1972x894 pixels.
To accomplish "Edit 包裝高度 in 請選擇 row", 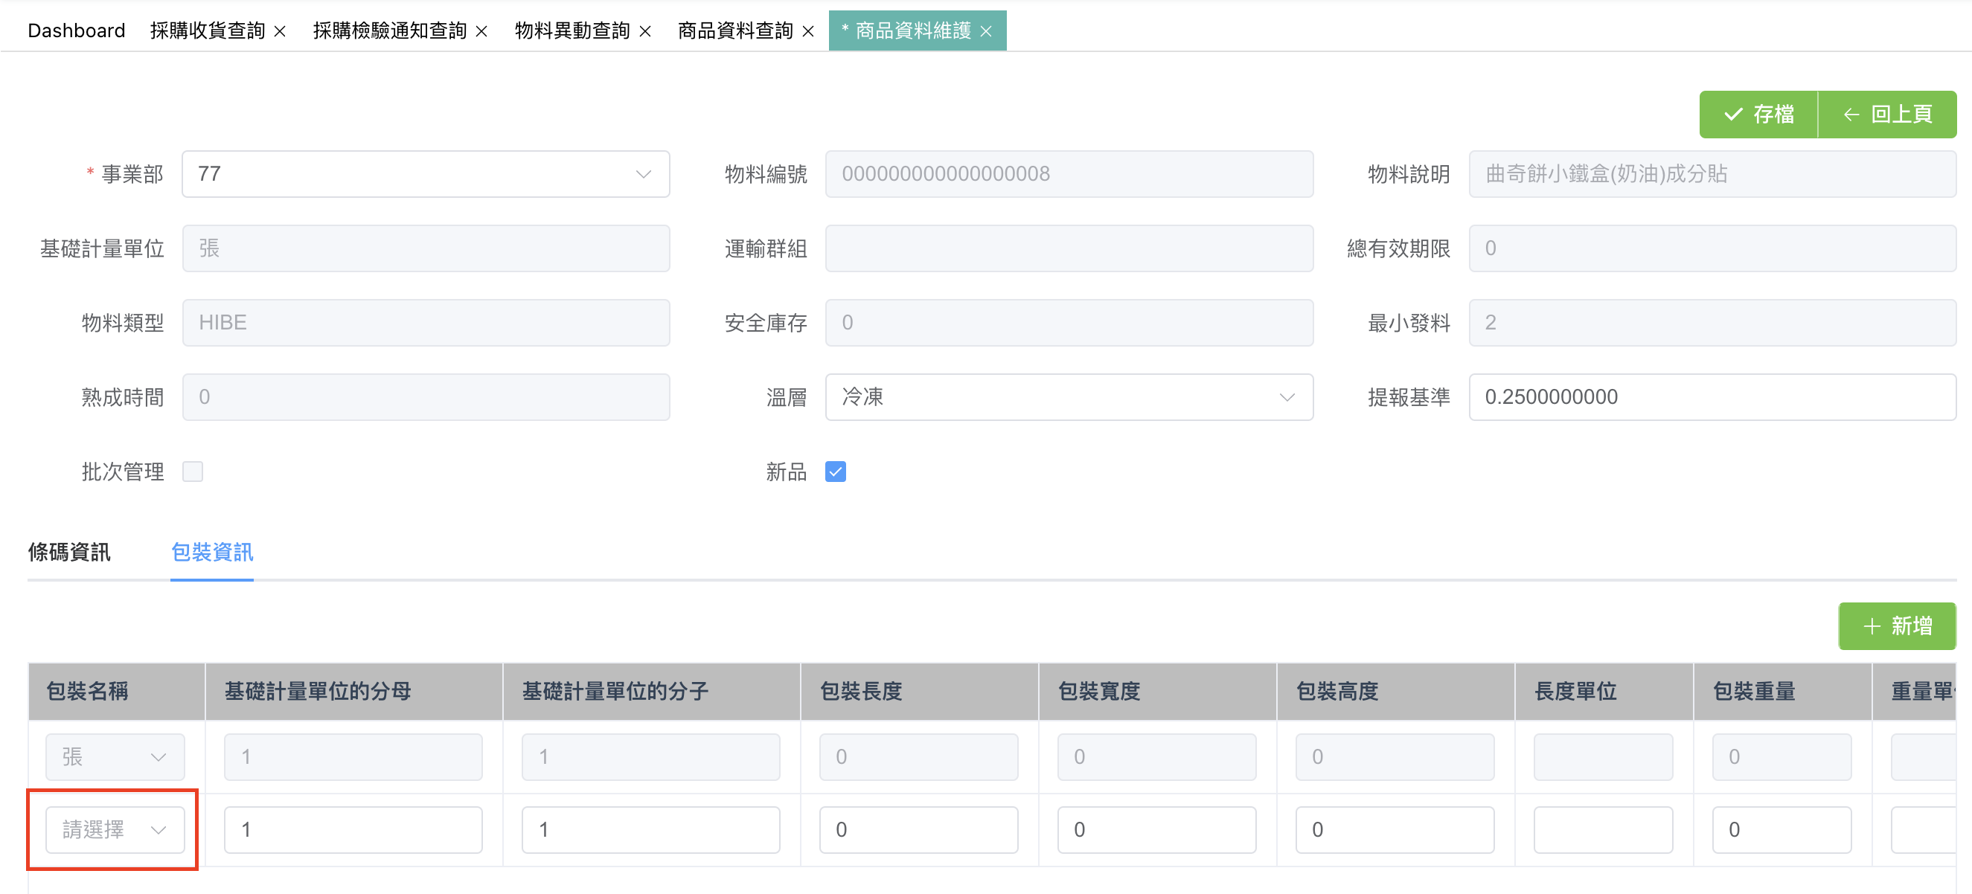I will pos(1395,830).
